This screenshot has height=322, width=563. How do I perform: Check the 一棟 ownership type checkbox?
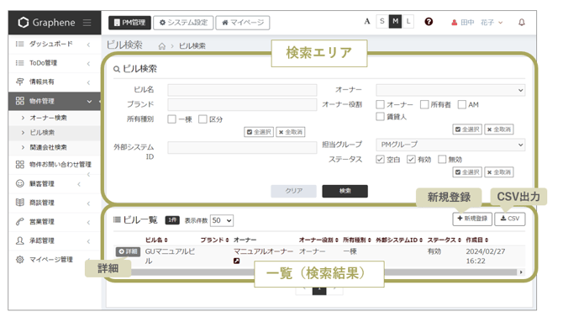pos(171,119)
